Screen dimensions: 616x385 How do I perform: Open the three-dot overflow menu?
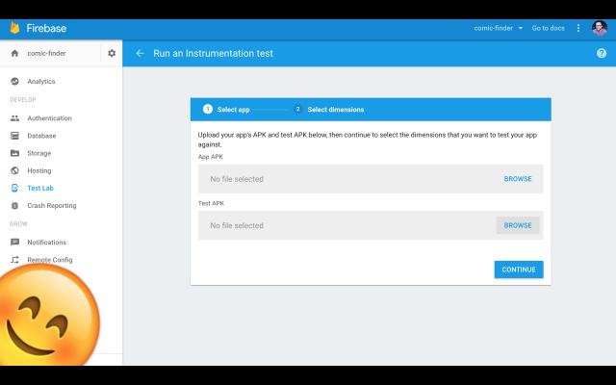577,28
